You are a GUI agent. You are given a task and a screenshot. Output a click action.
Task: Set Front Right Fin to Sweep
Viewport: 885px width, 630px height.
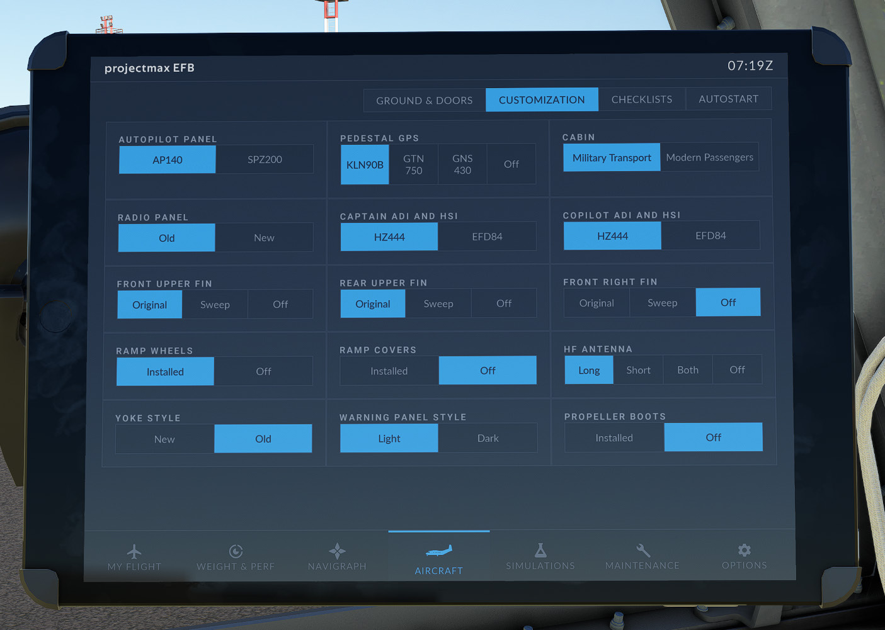tap(663, 302)
